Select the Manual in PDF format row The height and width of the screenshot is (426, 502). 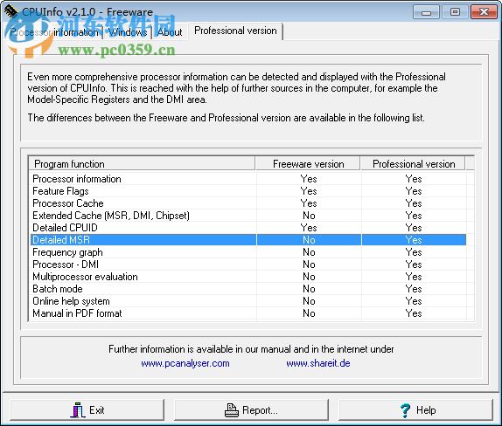(248, 313)
